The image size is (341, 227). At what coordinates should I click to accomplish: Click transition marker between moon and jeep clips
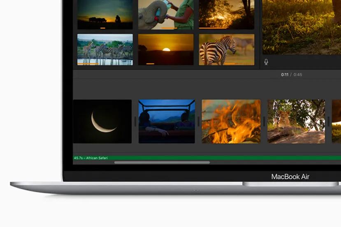coord(135,122)
